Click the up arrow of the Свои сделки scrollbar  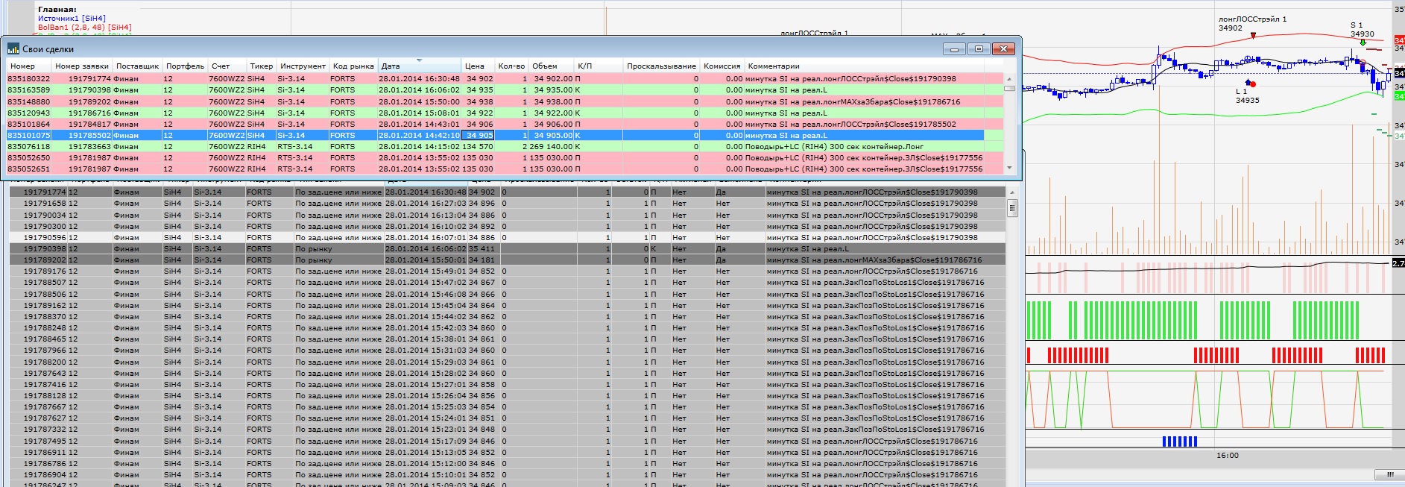point(1010,78)
